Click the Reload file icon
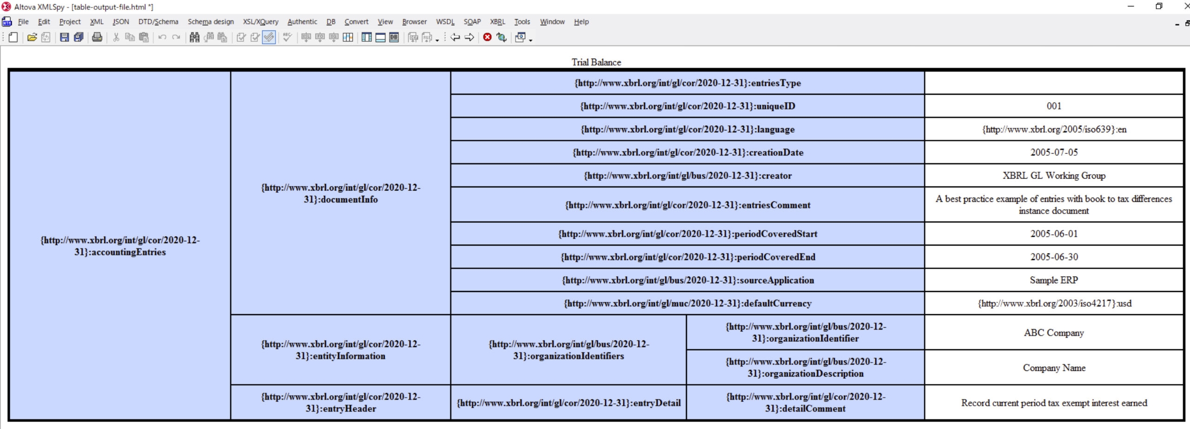 [46, 37]
